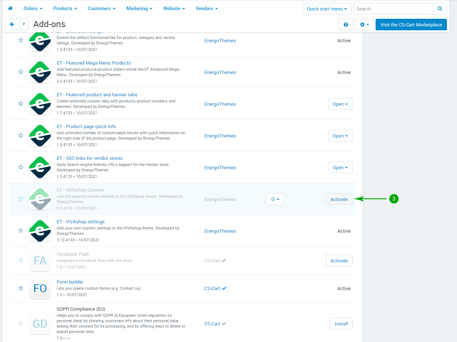Open the Customers menu
457x342 pixels.
(102, 8)
